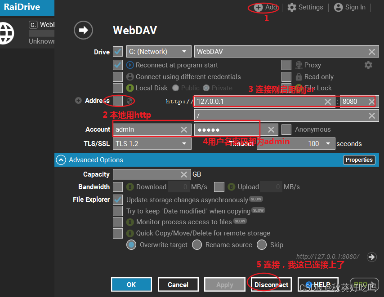Enable Try to keep Date modified checkbox
This screenshot has height=297, width=384.
click(x=118, y=211)
